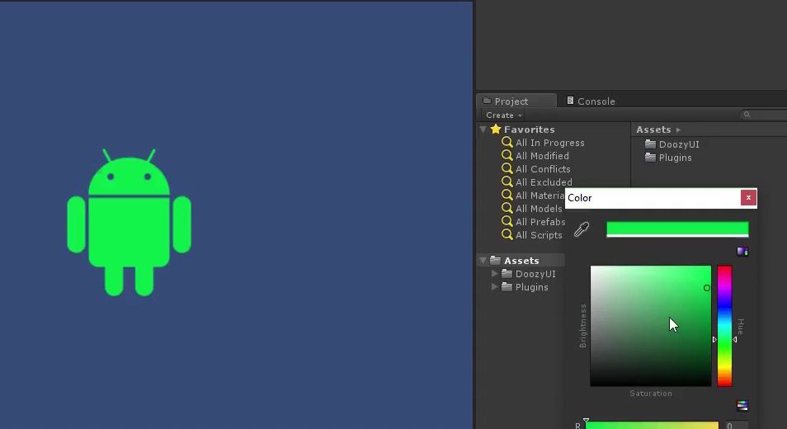The height and width of the screenshot is (429, 787).
Task: Click the vertical Hue strip
Action: tap(724, 326)
